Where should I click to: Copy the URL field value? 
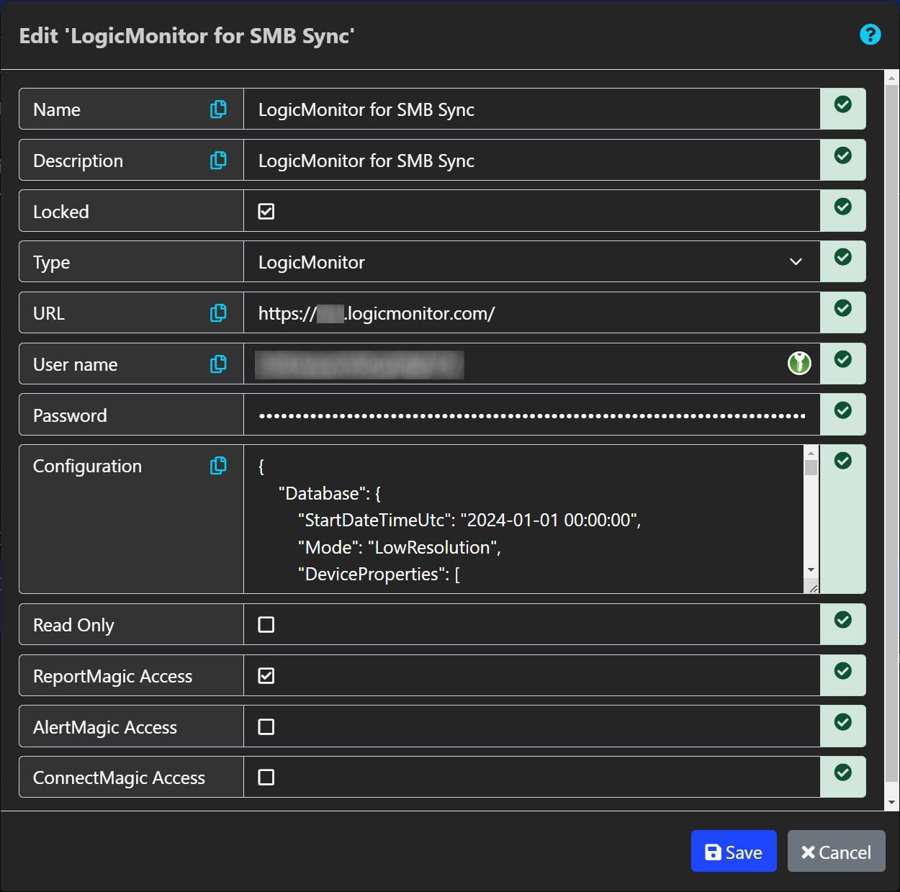[x=218, y=312]
